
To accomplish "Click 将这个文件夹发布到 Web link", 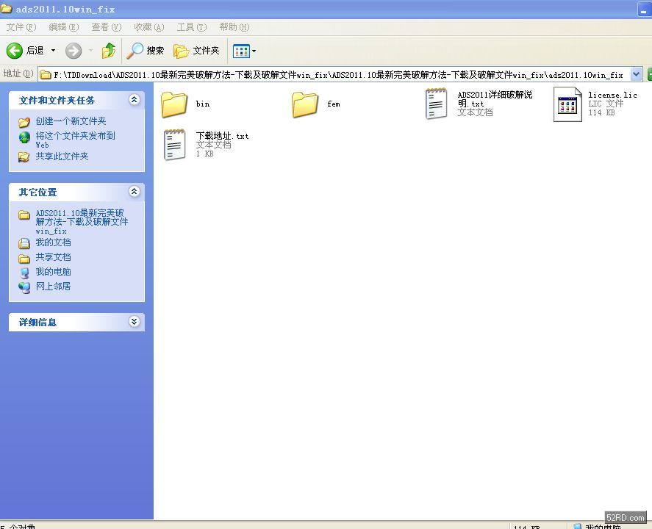I will [75, 140].
